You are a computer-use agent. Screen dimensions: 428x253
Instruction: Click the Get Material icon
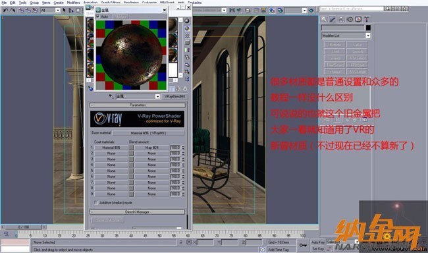point(91,88)
